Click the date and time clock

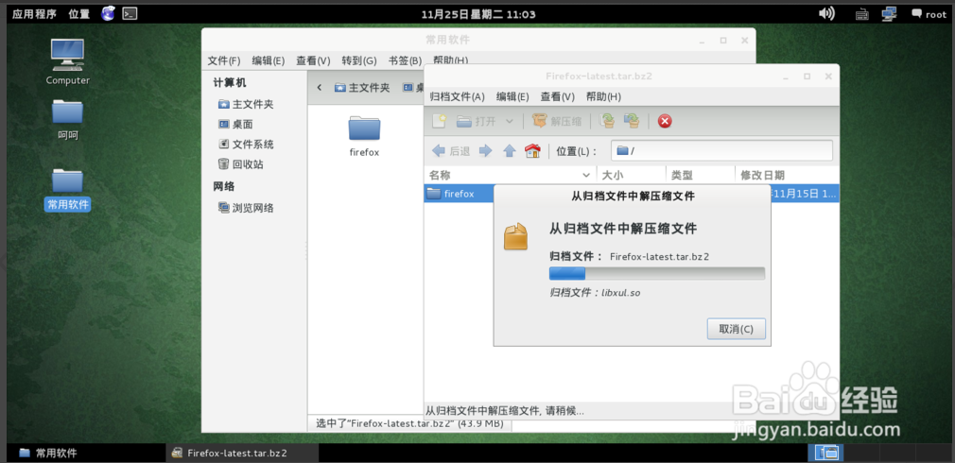[x=478, y=14]
